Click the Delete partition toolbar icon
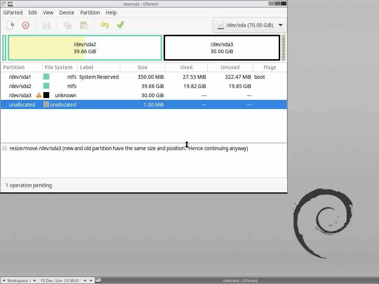Screen dimensions: 379x284 tap(26, 25)
